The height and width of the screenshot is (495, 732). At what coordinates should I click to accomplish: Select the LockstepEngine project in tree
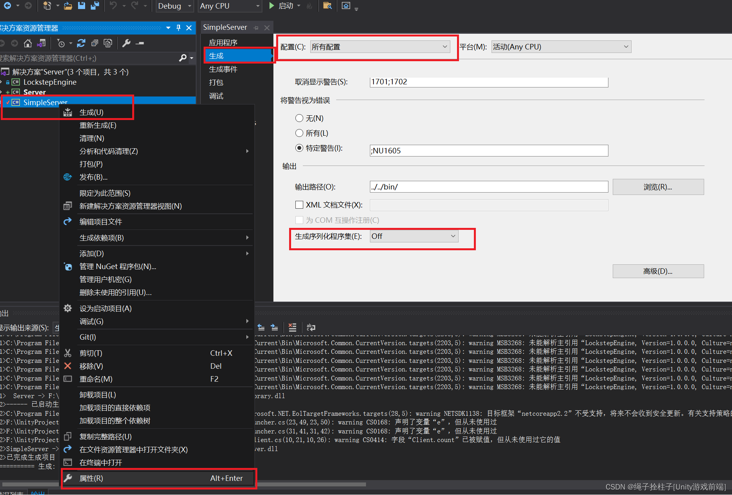(50, 82)
